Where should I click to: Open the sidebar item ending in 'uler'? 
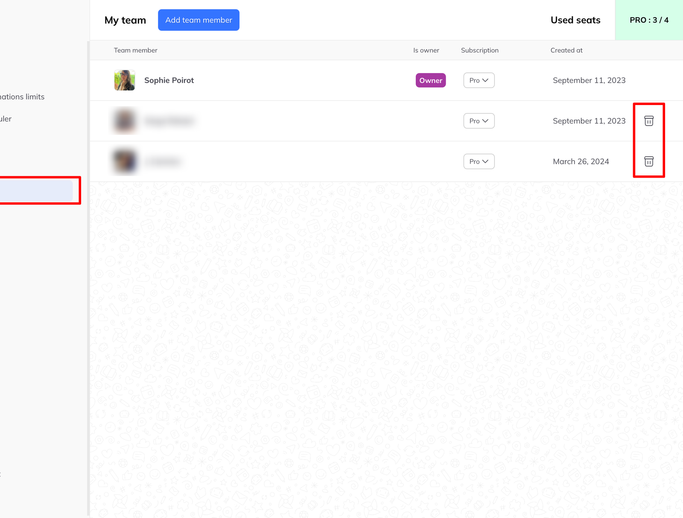[x=6, y=119]
